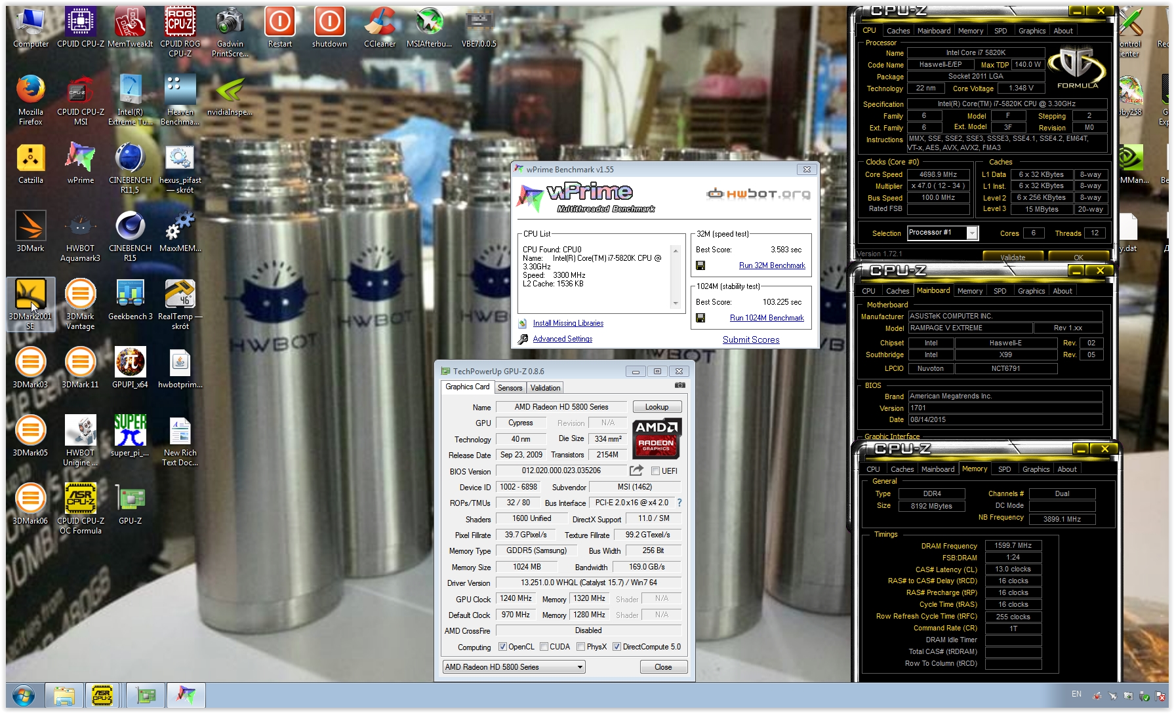Click GPU-Z taskbar button
The height and width of the screenshot is (713, 1174).
click(x=145, y=695)
